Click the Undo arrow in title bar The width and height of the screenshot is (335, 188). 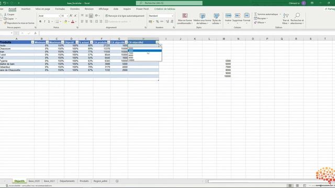pyautogui.click(x=5, y=3)
